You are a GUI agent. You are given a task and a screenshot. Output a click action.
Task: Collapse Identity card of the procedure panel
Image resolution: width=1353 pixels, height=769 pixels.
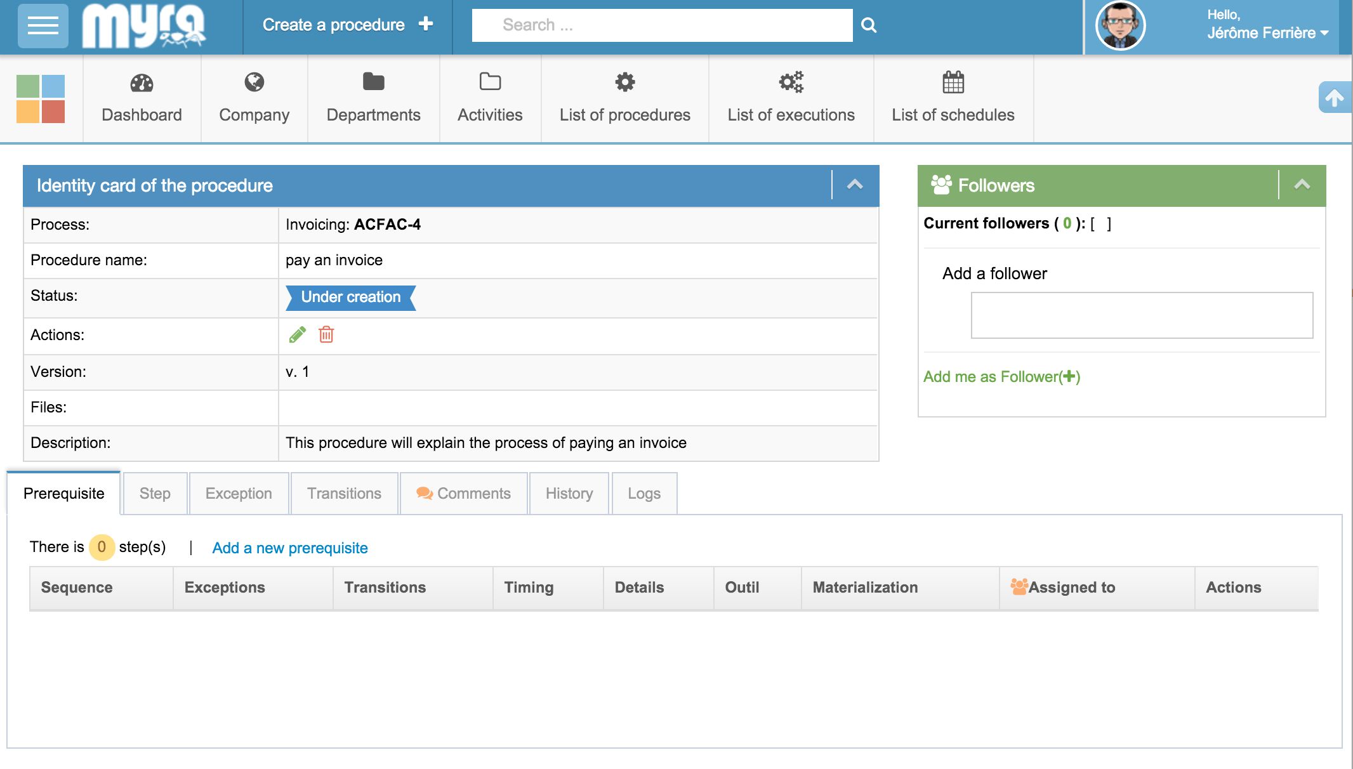(855, 185)
